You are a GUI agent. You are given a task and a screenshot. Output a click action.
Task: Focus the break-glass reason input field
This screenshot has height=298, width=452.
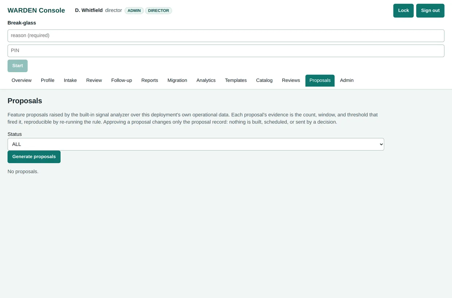pyautogui.click(x=226, y=36)
